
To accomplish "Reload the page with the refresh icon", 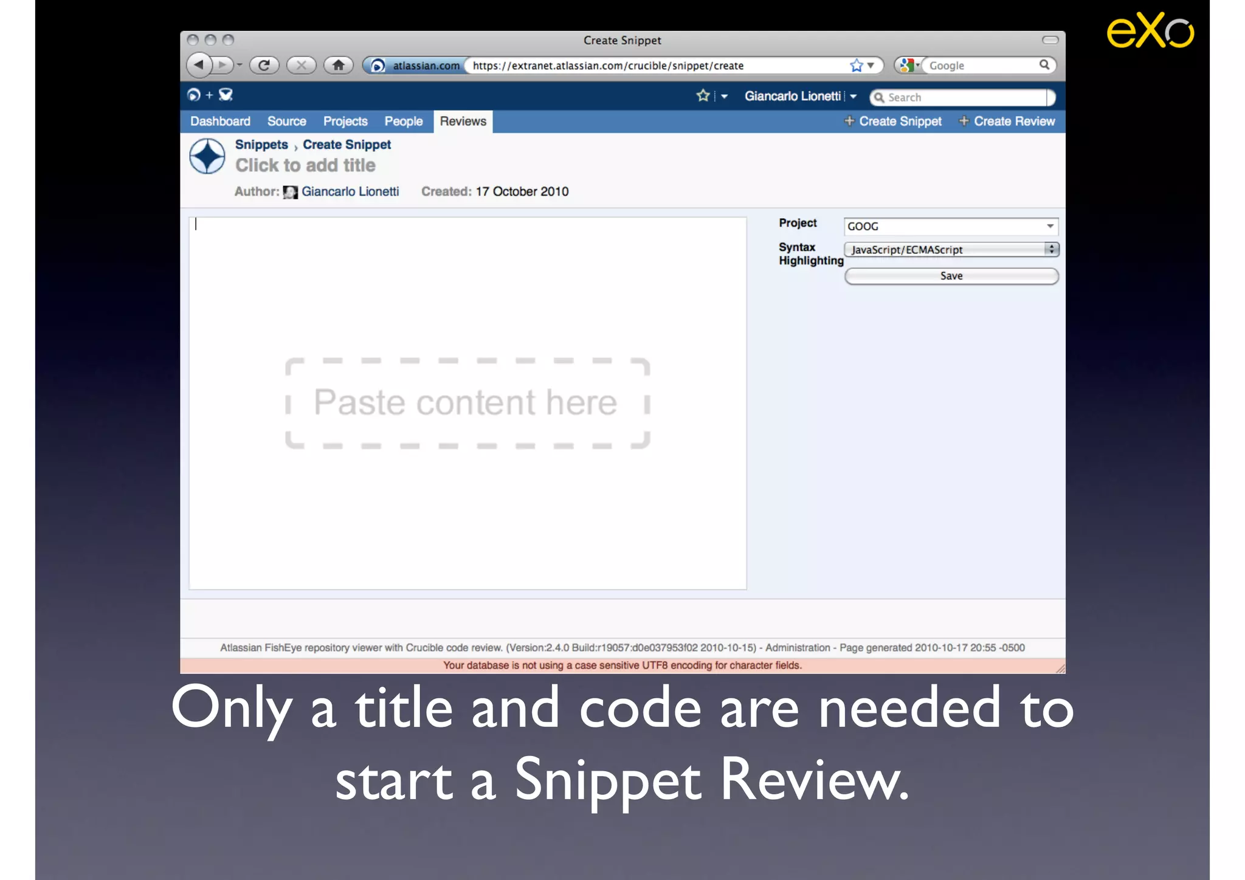I will pos(264,65).
